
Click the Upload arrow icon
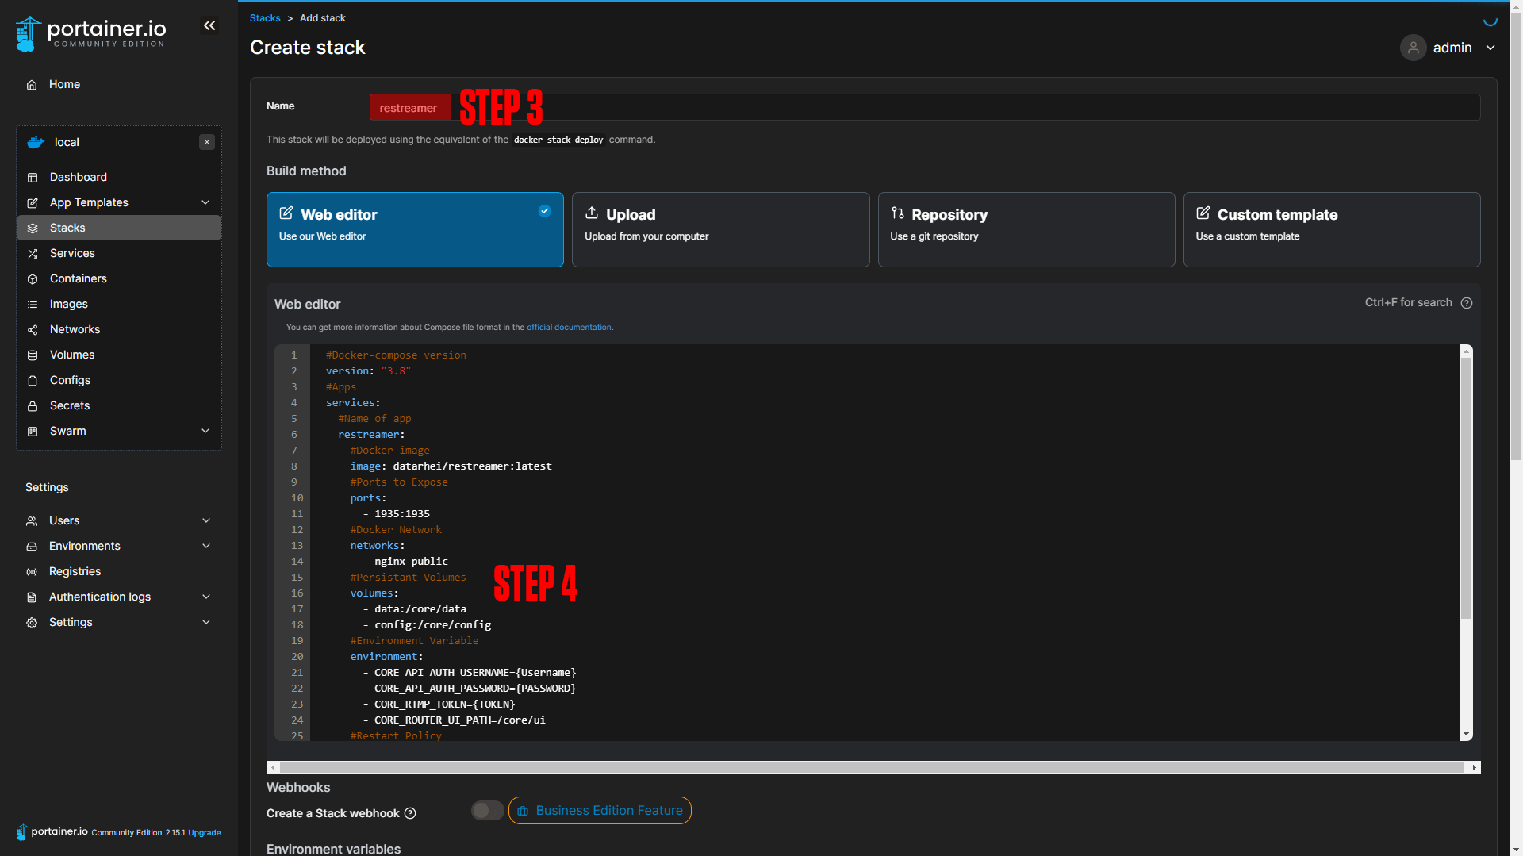click(x=592, y=213)
